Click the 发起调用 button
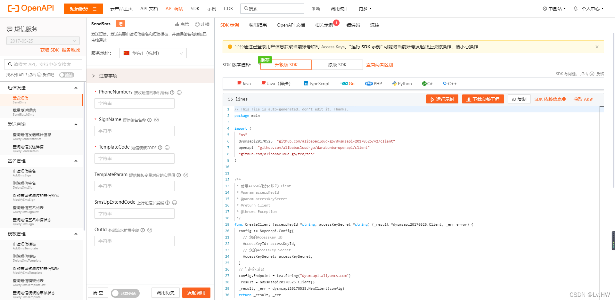The image size is (615, 300). point(196,293)
